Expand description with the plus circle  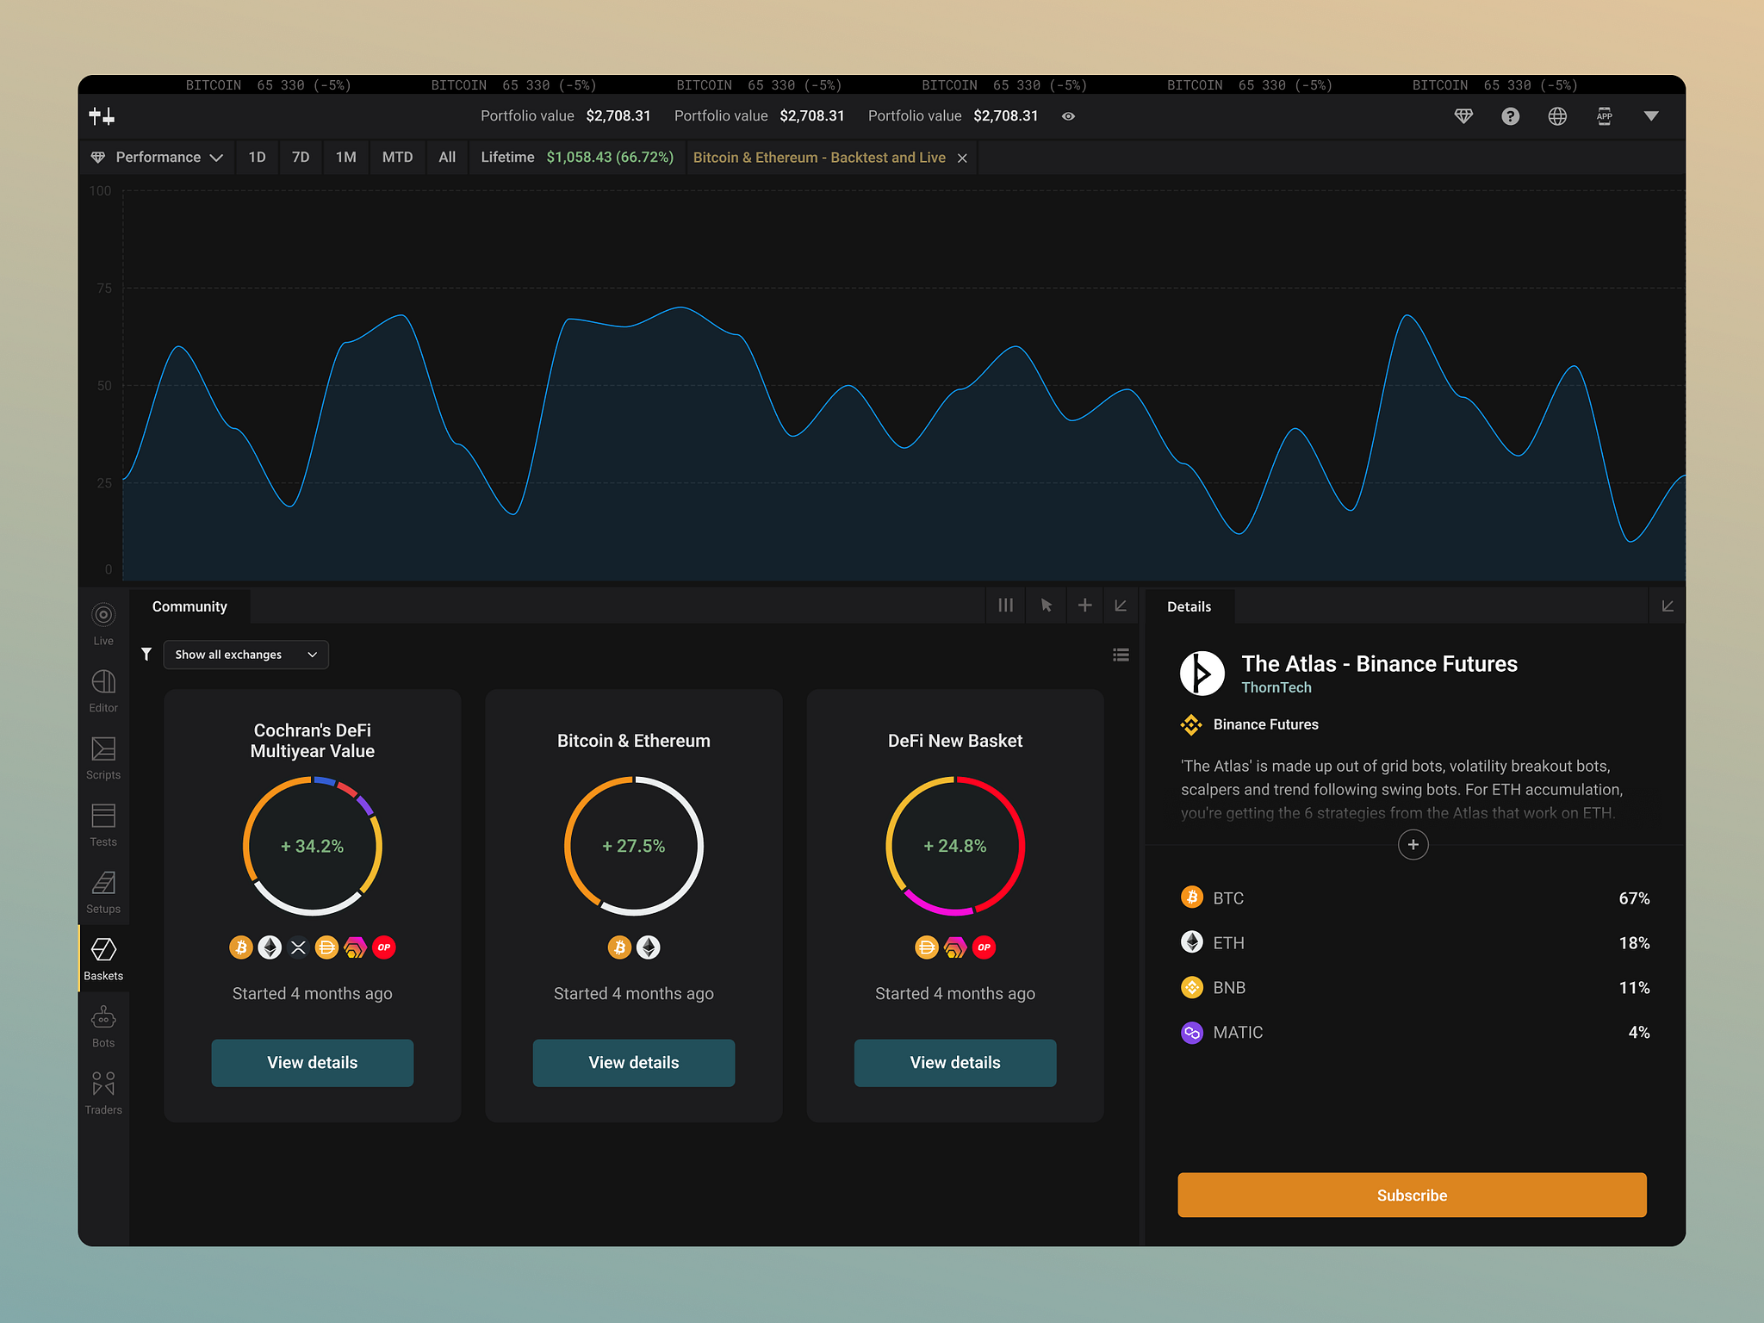click(1413, 844)
